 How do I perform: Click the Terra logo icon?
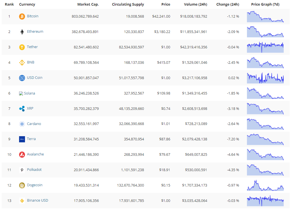coord(22,139)
